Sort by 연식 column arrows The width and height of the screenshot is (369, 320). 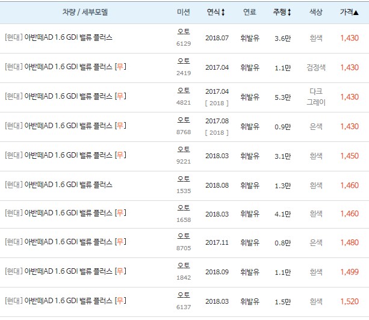point(223,12)
